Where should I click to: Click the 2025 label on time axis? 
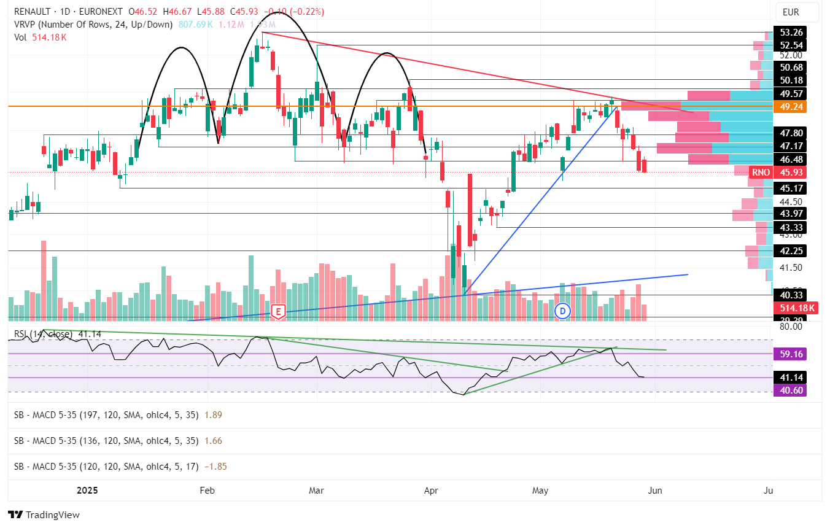click(88, 491)
